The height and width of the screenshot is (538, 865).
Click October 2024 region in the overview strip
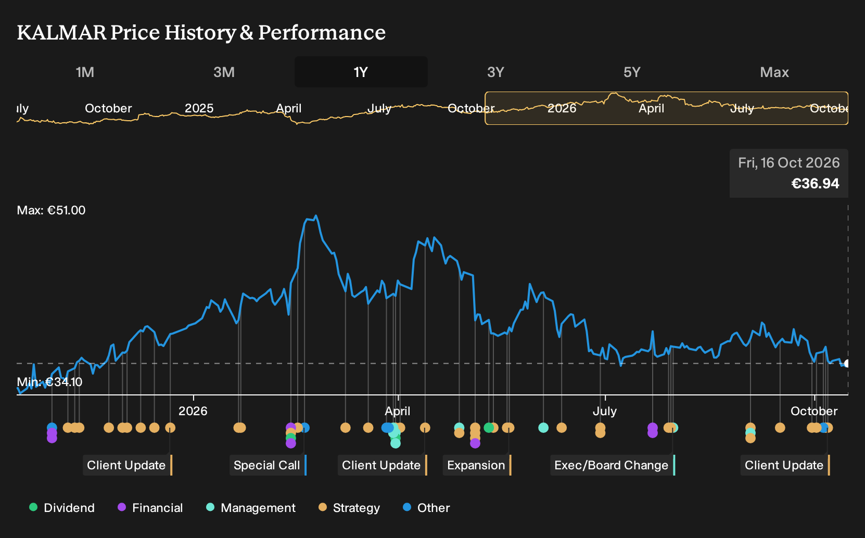click(x=108, y=108)
